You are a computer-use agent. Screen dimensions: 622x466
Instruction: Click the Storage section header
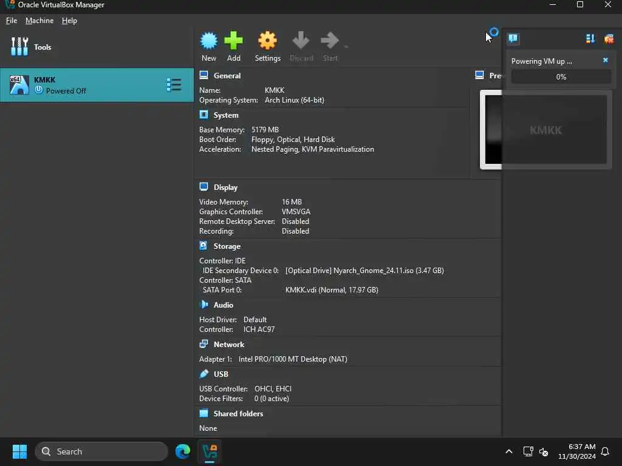pyautogui.click(x=227, y=246)
